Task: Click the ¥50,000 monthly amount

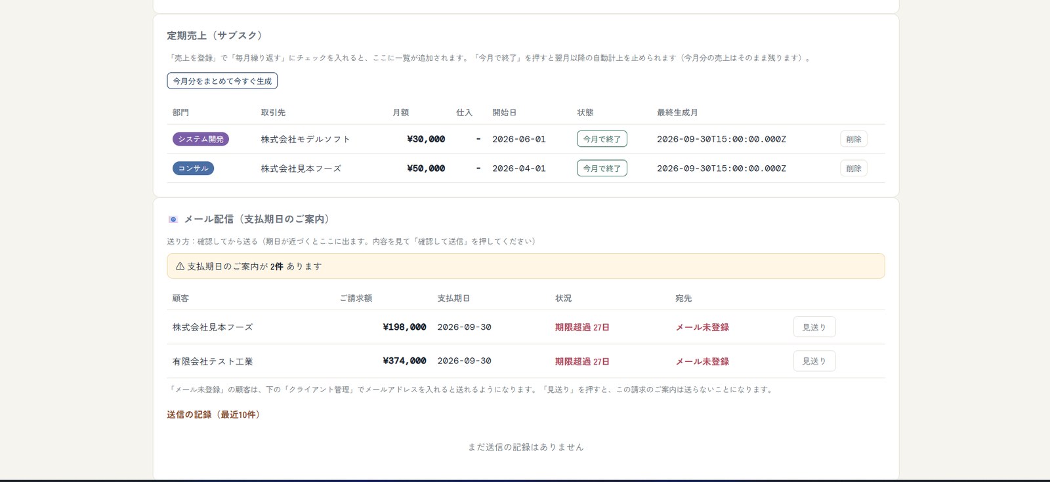Action: pyautogui.click(x=426, y=169)
